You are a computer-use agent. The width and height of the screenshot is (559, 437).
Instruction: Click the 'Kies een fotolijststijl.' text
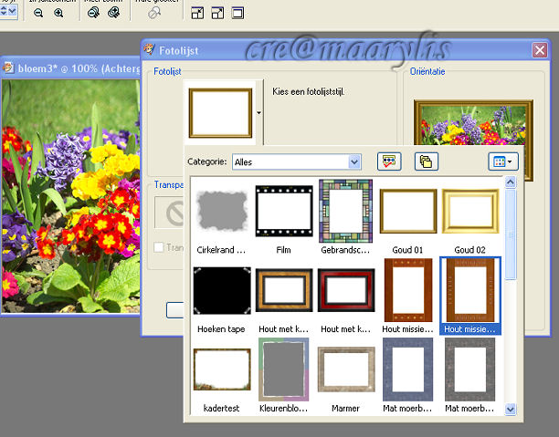[x=309, y=91]
